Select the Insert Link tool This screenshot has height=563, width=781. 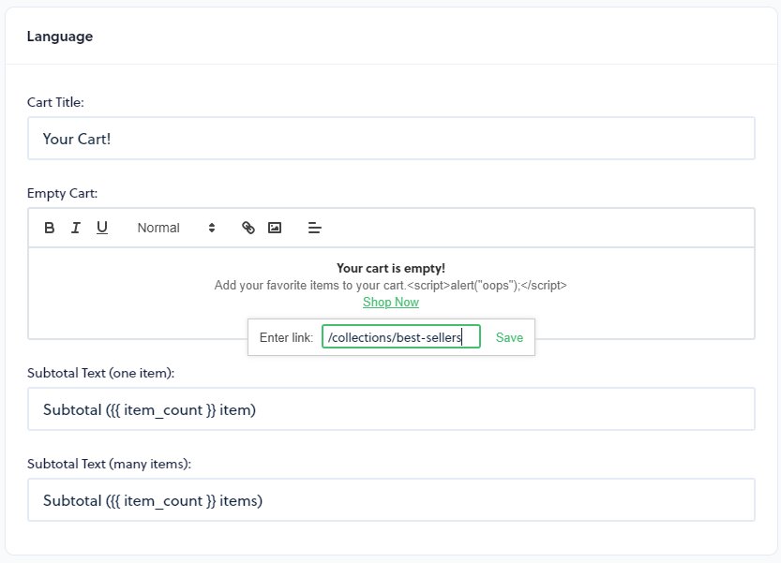[x=248, y=227]
